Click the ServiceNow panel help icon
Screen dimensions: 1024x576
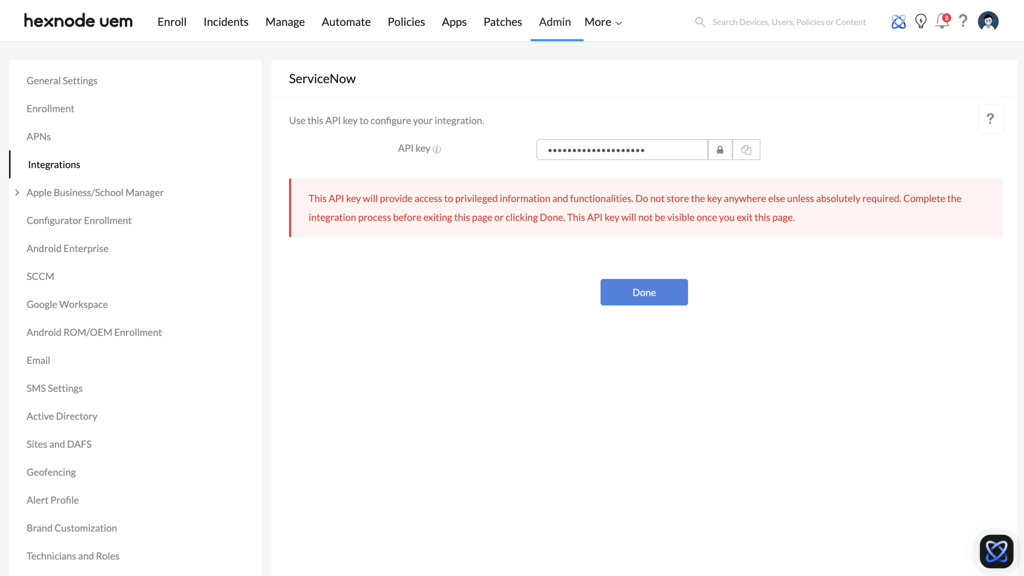point(990,119)
